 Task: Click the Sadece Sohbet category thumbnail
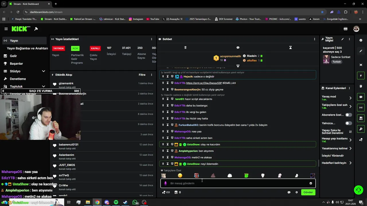(326, 59)
